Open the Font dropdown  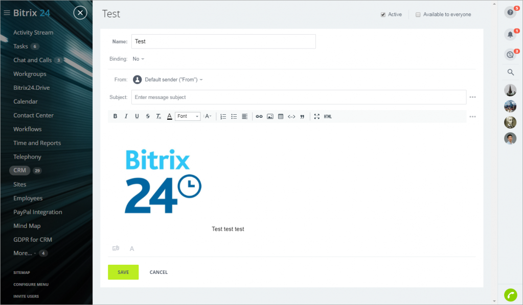(x=188, y=116)
